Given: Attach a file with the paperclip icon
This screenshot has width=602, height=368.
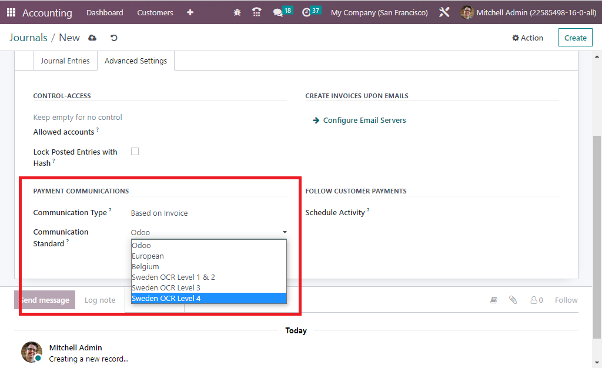Looking at the screenshot, I should (x=513, y=300).
